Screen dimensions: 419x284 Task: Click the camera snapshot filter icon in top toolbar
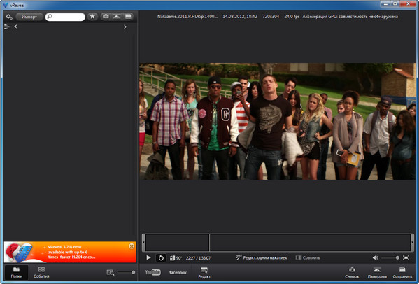pyautogui.click(x=106, y=17)
